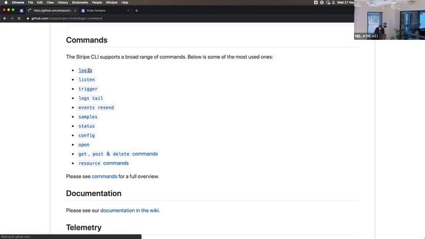The height and width of the screenshot is (239, 425).
Task: Click the Telemetry section heading
Action: (84, 228)
